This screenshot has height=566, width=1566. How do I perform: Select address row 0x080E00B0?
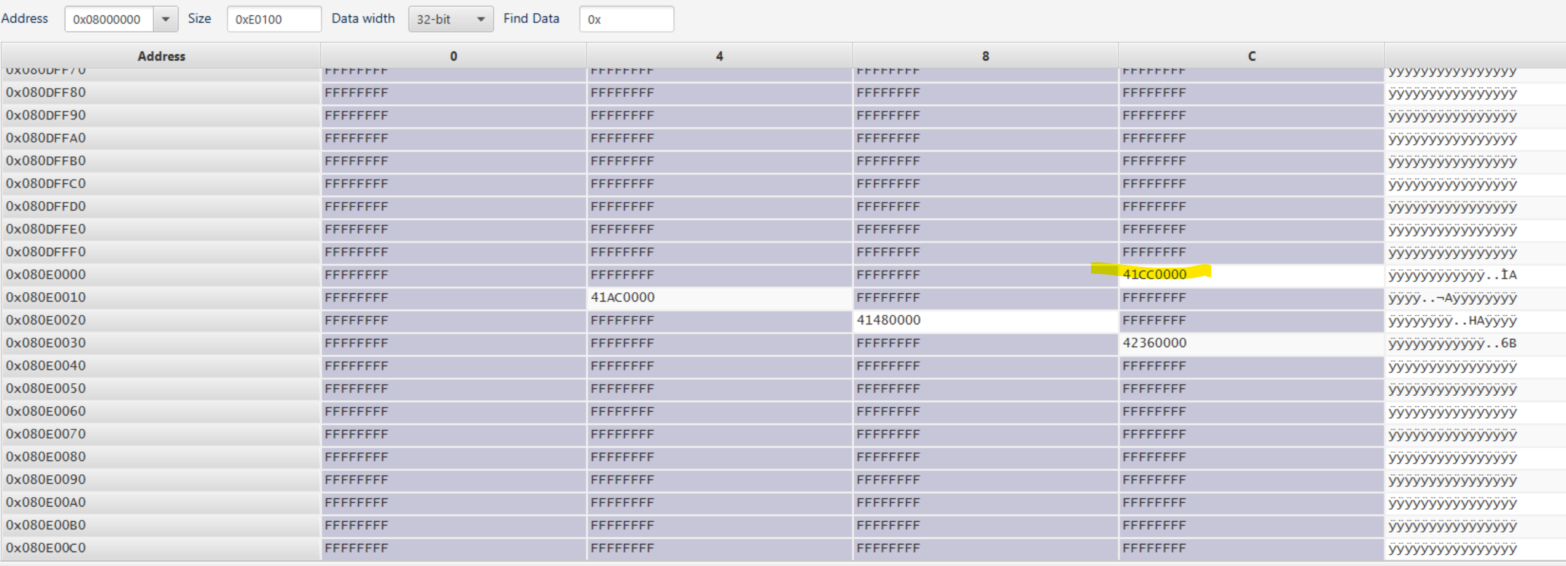(x=161, y=525)
